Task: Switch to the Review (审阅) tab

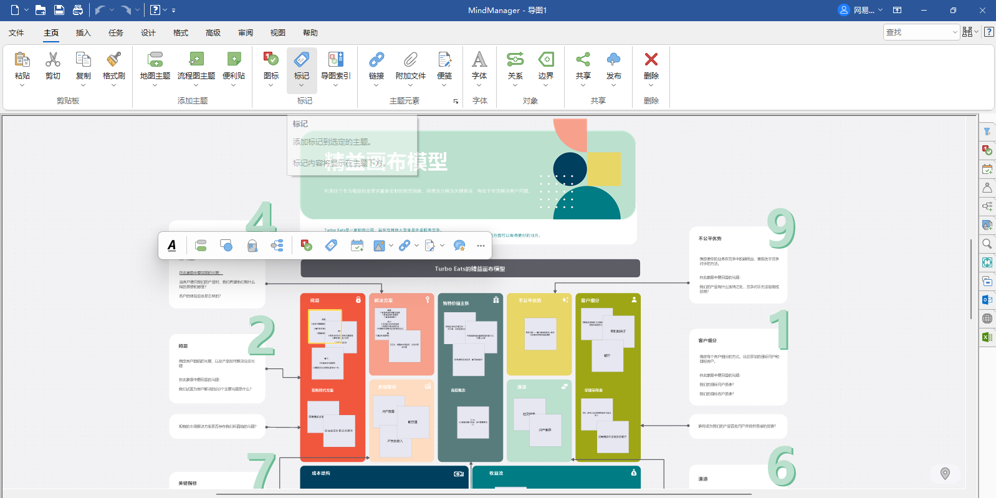Action: click(246, 33)
